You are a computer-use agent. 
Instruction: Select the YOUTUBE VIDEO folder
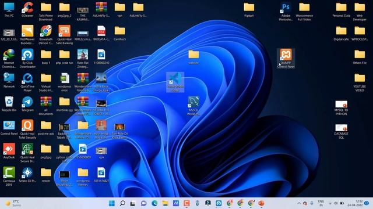tap(360, 82)
